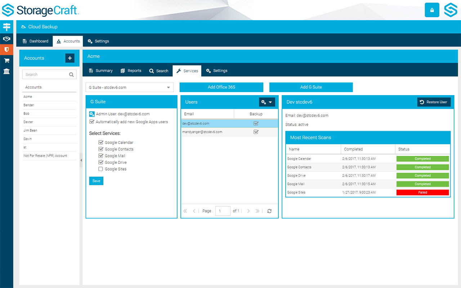
Task: Click the Restore User button
Action: (434, 102)
